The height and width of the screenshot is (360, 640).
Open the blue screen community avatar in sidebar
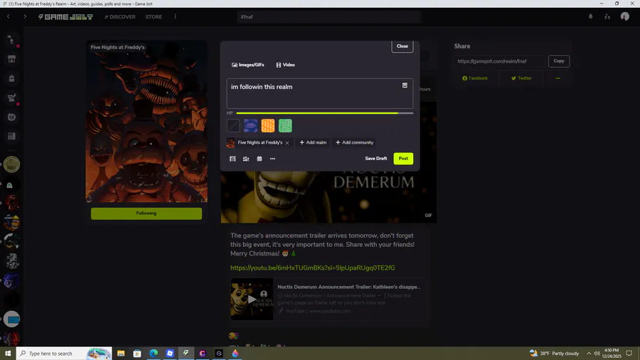[11, 319]
